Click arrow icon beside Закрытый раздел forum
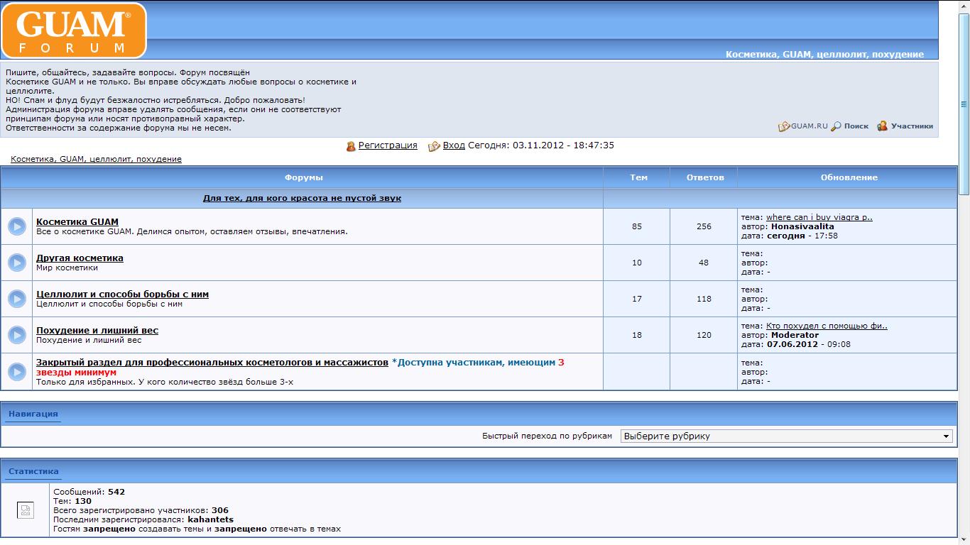Viewport: 970px width, 545px height. 17,371
